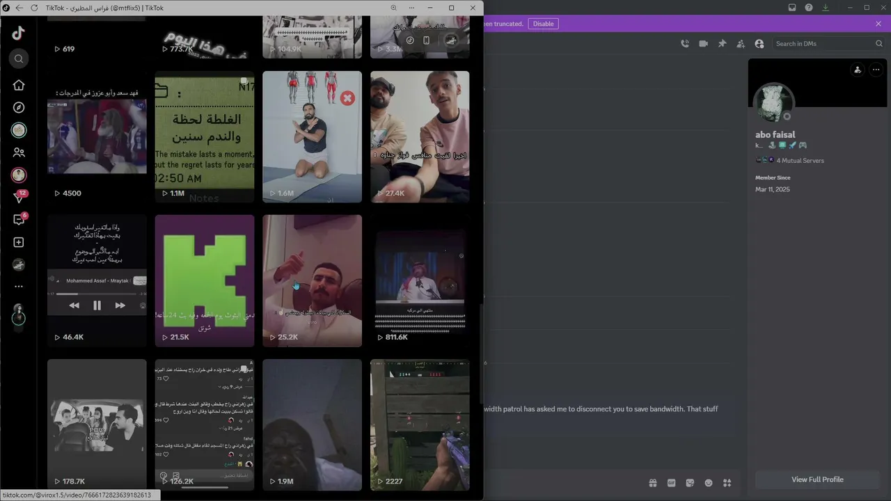Open the TikTok window title bar ellipsis menu
This screenshot has height=501, width=891.
[412, 8]
